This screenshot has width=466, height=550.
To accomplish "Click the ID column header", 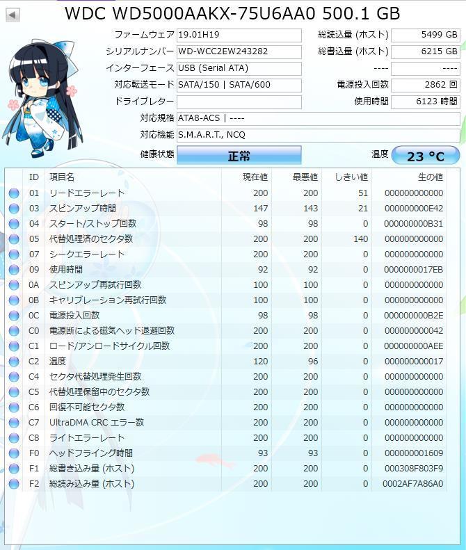I will pyautogui.click(x=33, y=177).
